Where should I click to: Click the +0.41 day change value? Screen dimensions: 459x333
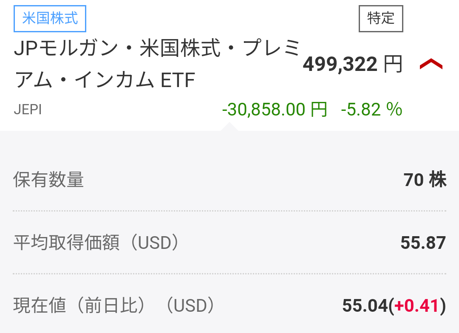[417, 306]
